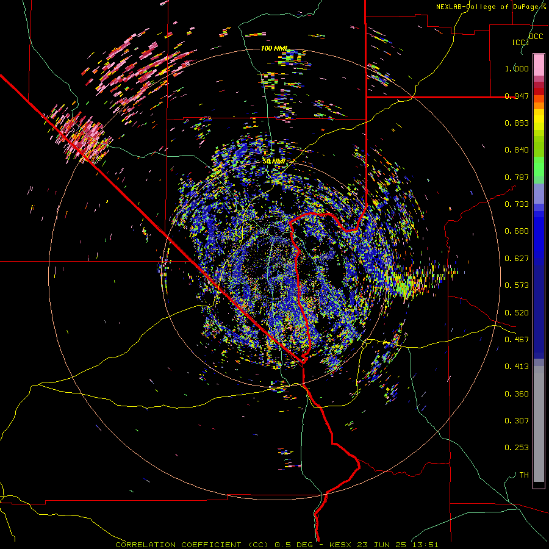
Task: Click the 0.360 scale value
Action: [x=517, y=394]
